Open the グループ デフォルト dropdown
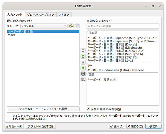This screenshot has width=166, height=134. tap(44, 26)
